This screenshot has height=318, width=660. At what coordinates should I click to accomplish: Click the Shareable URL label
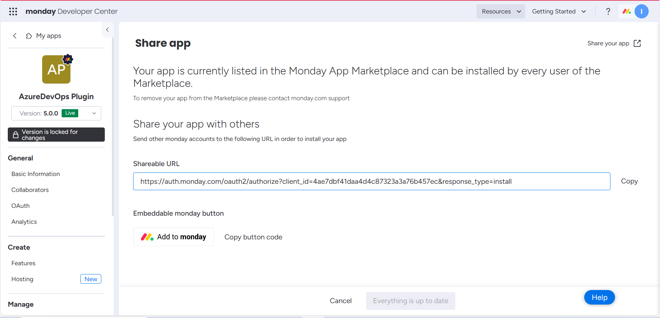tap(156, 164)
